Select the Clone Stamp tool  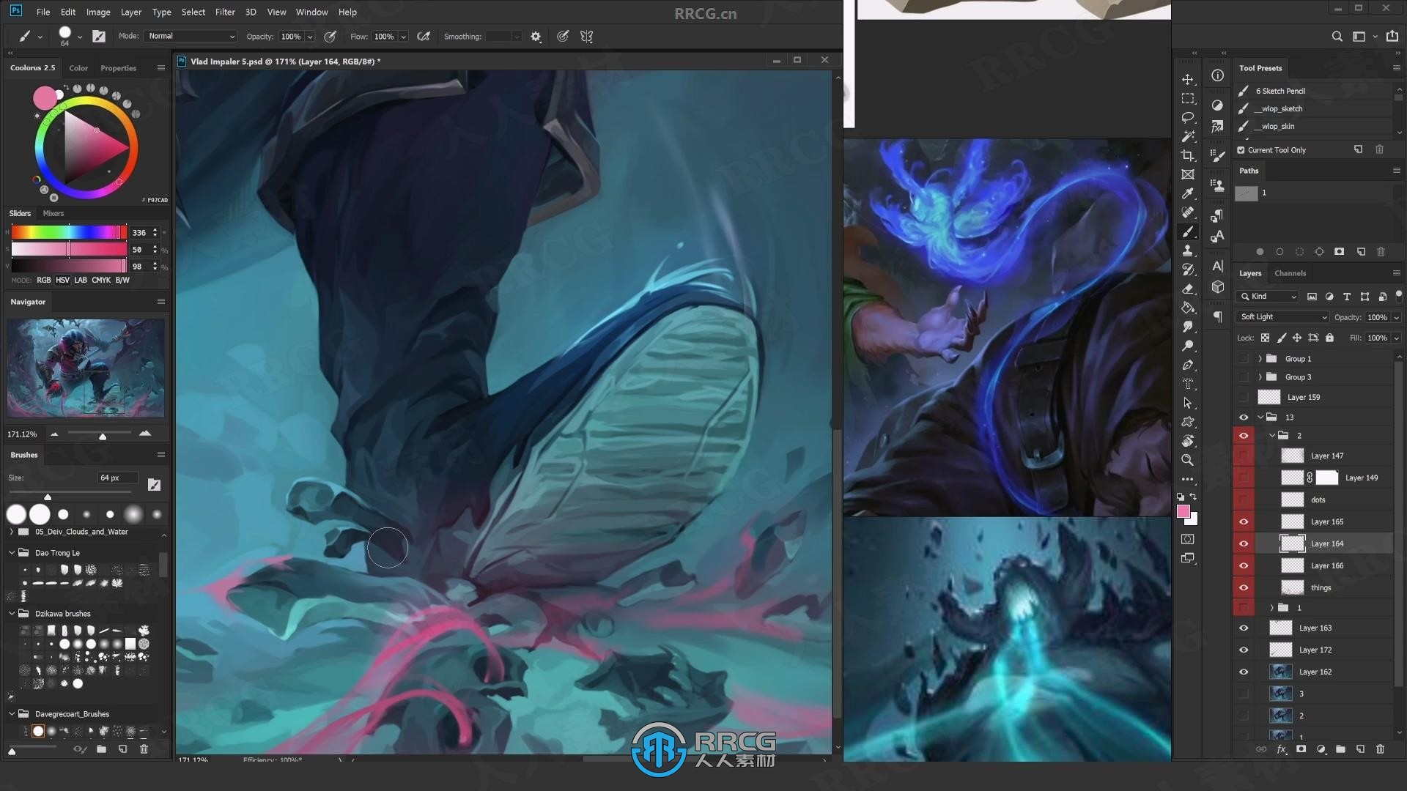click(x=1188, y=250)
